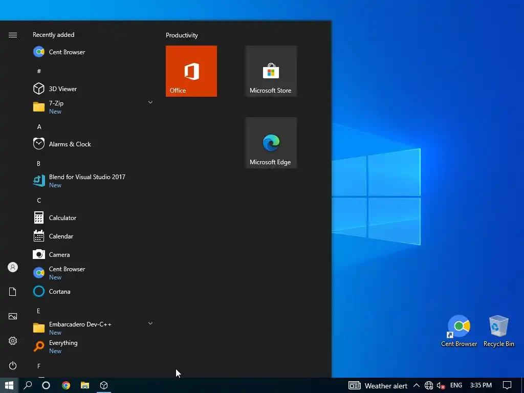Screen dimensions: 524x393
Task: Show hidden system tray icons
Action: (417, 385)
